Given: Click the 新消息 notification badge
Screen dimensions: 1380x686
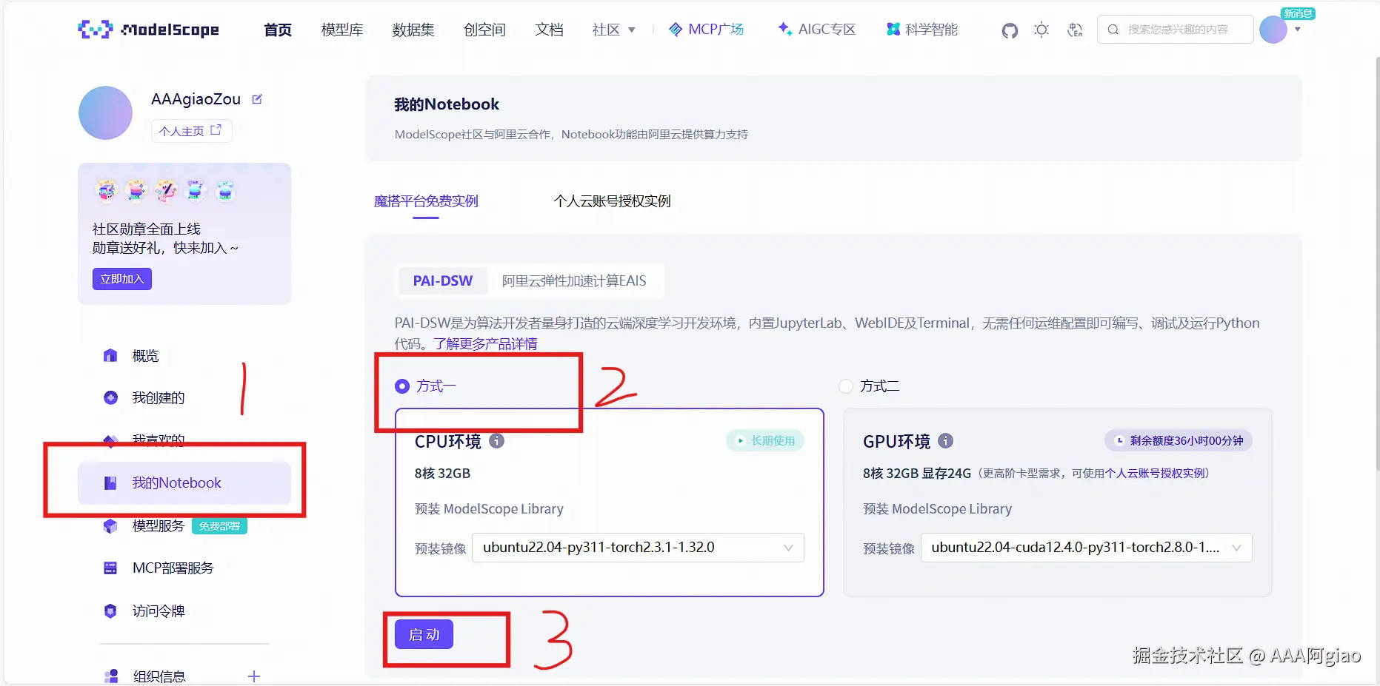Looking at the screenshot, I should tap(1298, 13).
